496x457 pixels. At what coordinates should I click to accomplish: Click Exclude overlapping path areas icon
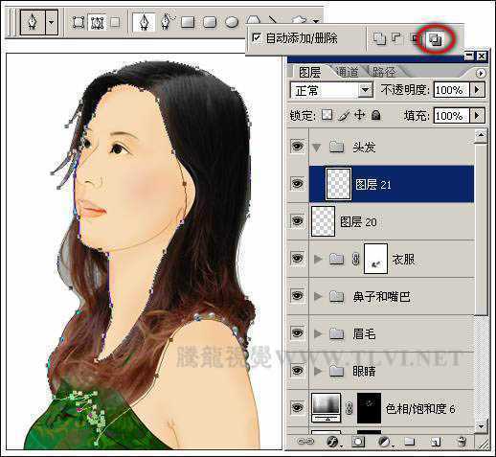pyautogui.click(x=435, y=40)
